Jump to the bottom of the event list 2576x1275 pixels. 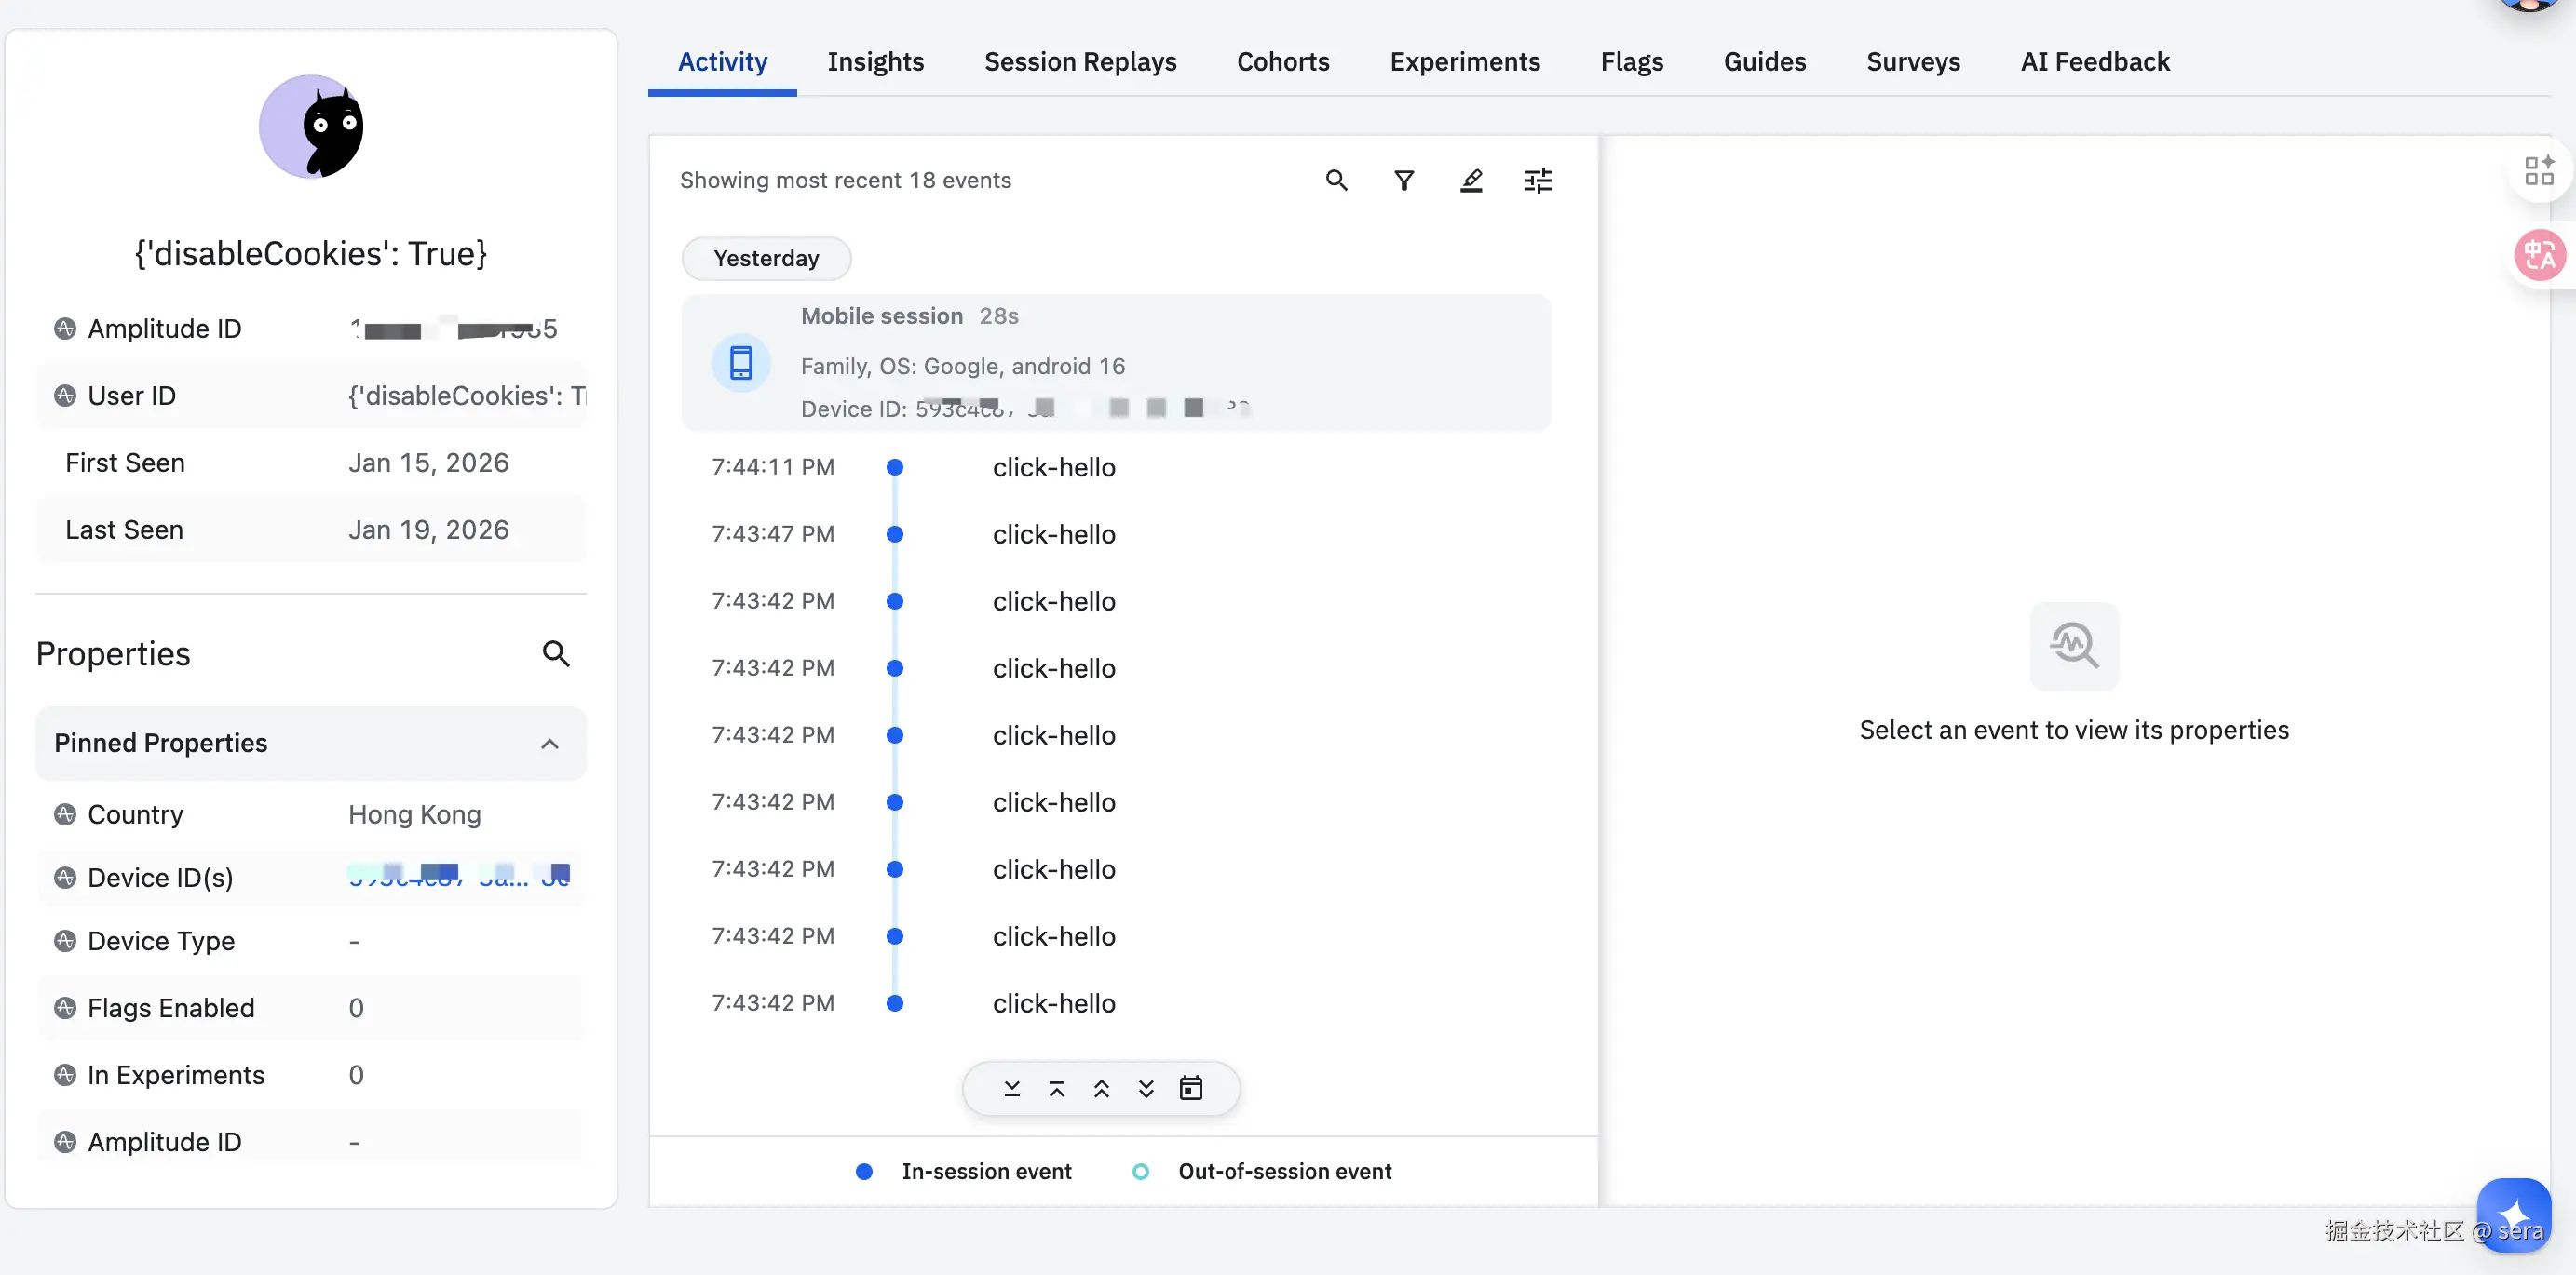[1012, 1088]
